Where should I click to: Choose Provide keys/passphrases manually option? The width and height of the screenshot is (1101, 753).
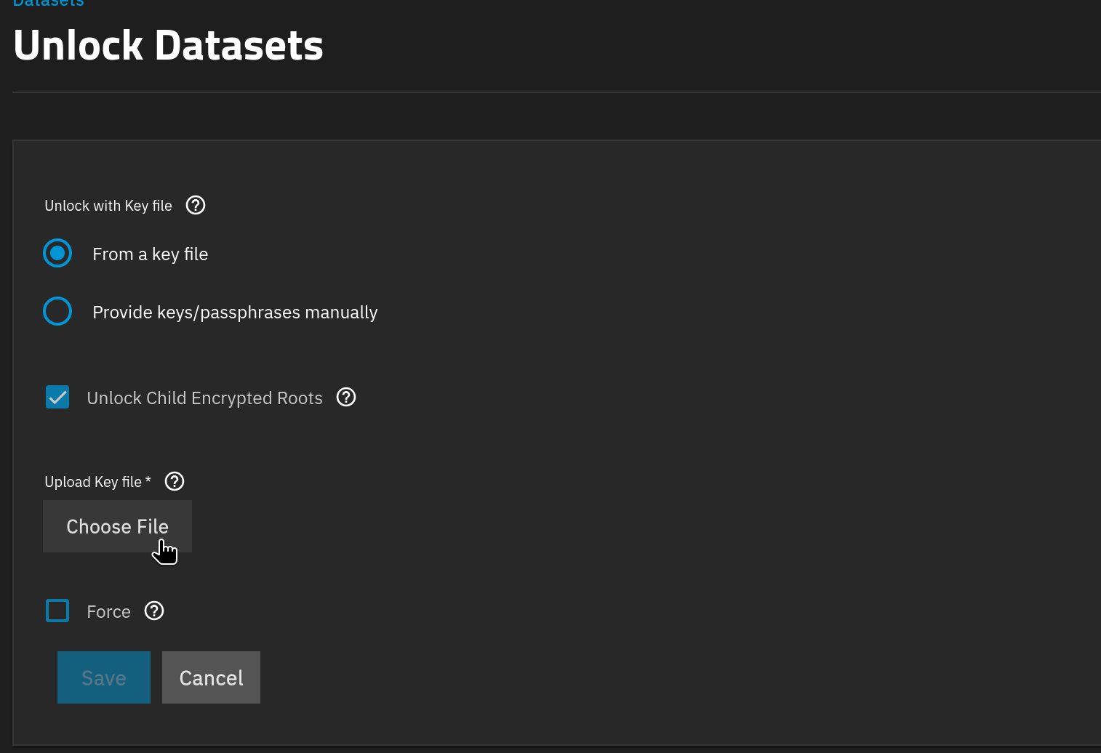click(x=57, y=312)
